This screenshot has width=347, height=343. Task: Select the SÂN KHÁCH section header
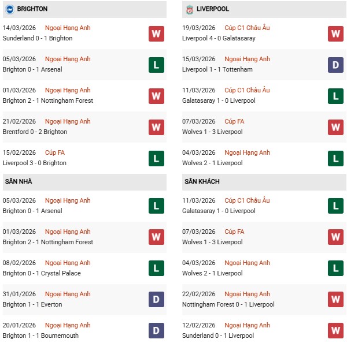202,181
